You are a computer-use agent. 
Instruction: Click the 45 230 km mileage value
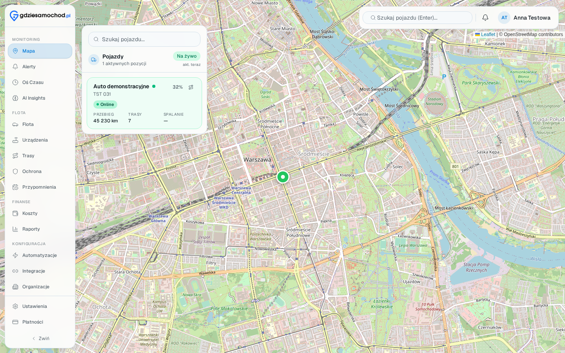tap(106, 121)
